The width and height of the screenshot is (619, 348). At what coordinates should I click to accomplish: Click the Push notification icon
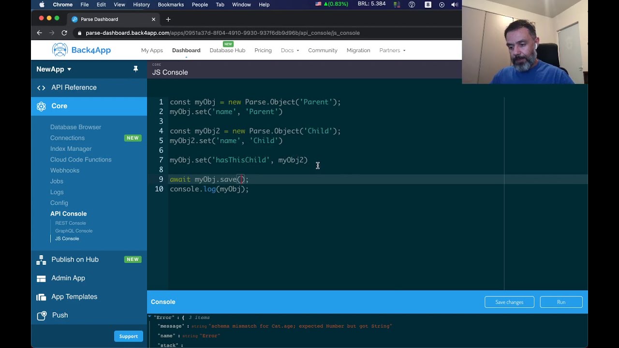[x=41, y=316]
